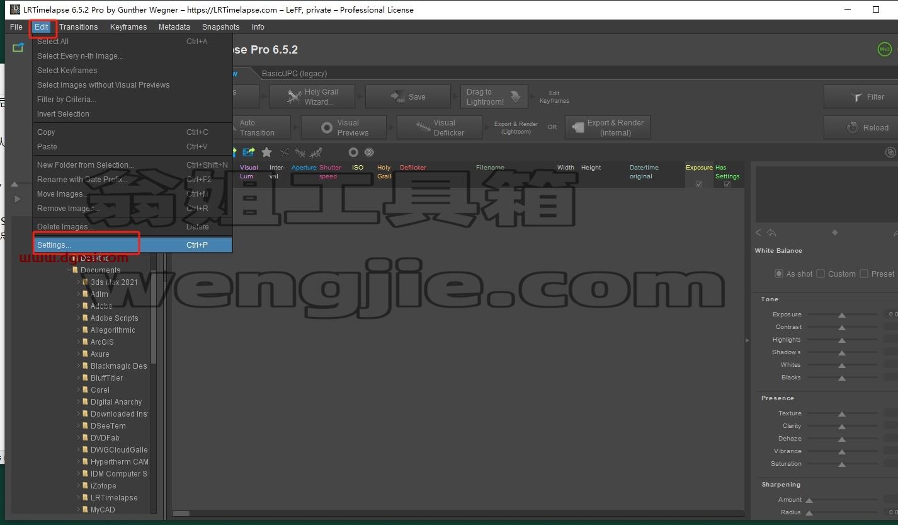Click the circle ring toolbar icon

tap(353, 152)
